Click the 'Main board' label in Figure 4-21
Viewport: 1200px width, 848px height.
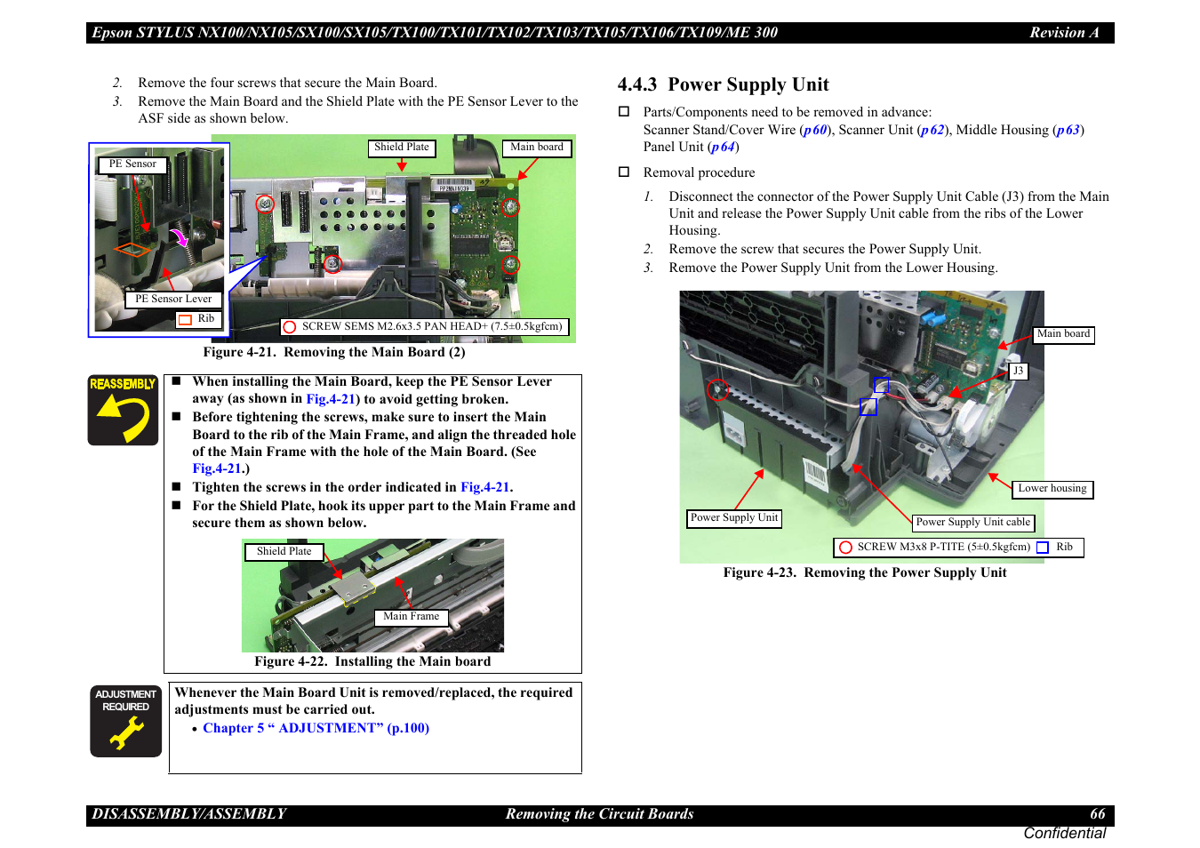click(537, 148)
